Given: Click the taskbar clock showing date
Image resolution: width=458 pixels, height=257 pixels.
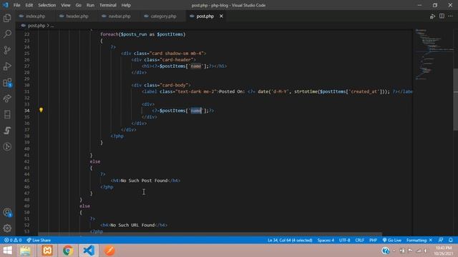Looking at the screenshot, I should coord(444,251).
